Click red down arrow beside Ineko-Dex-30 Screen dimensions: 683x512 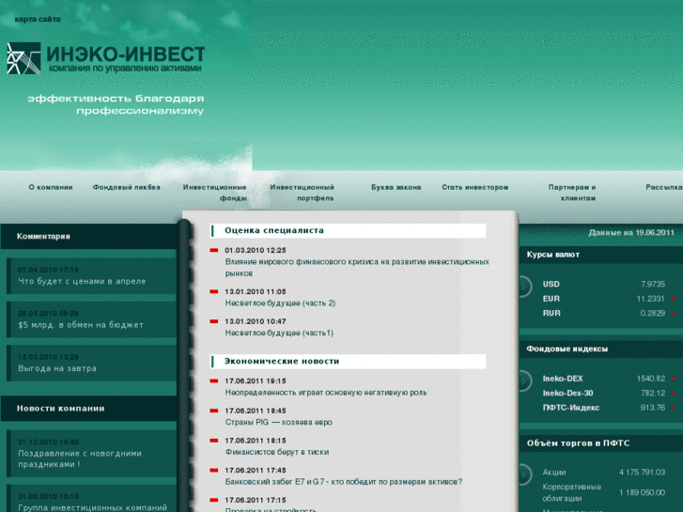click(x=673, y=394)
